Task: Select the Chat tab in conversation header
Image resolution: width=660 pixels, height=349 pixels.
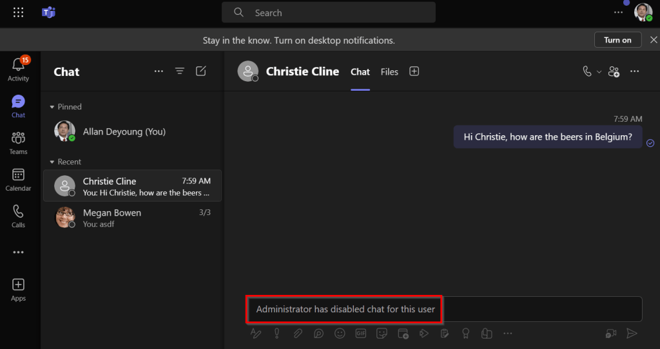Action: click(x=360, y=71)
